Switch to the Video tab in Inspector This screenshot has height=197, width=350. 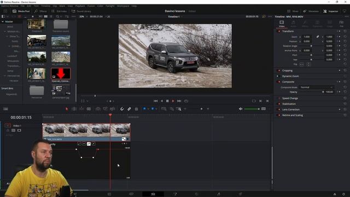point(282,24)
